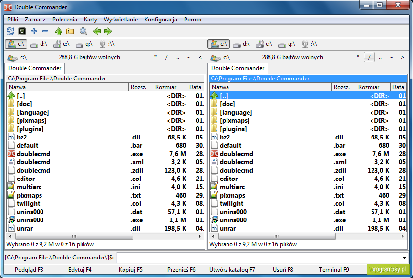Click the left panel home '~' button
The height and width of the screenshot is (278, 413).
pos(189,57)
